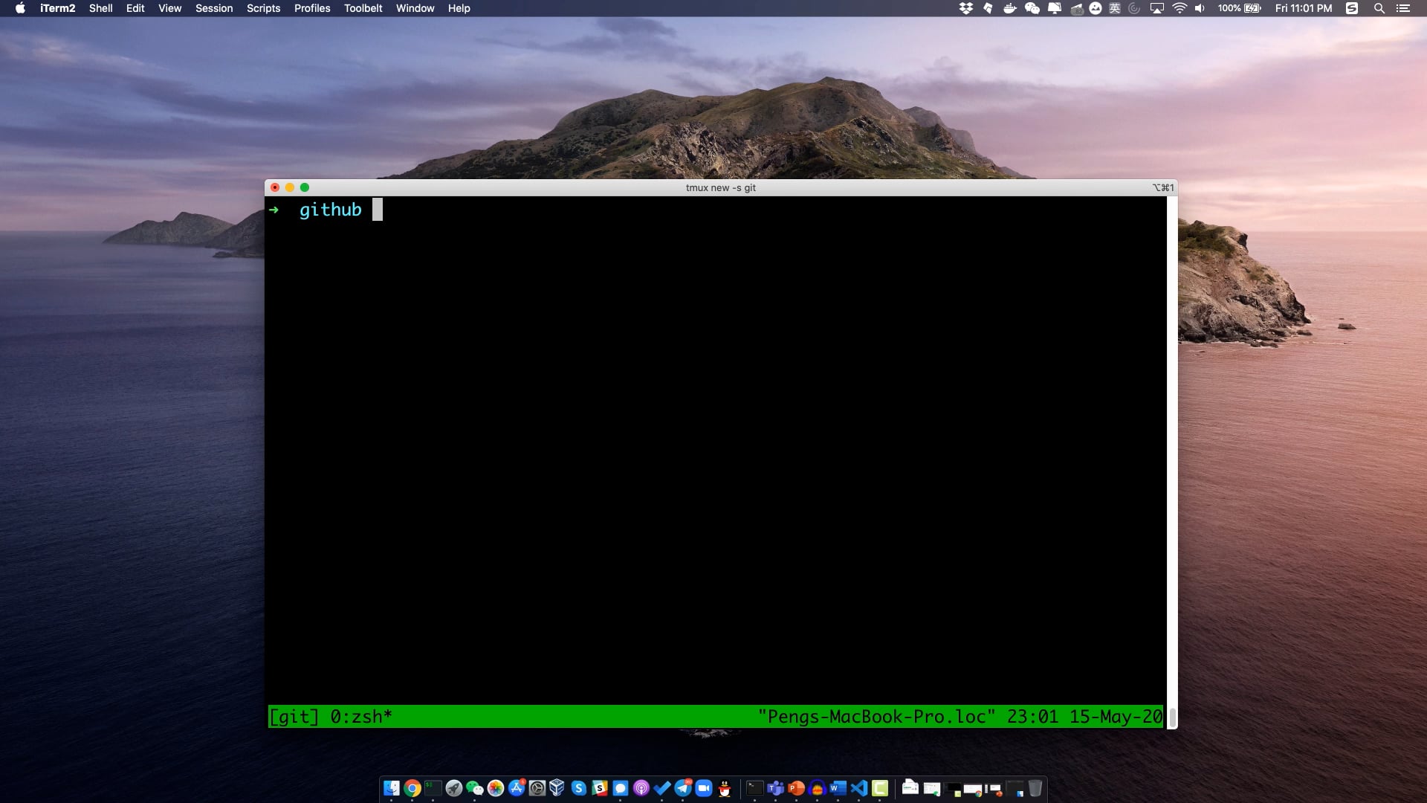Open the volume control menu
The height and width of the screenshot is (803, 1427).
[x=1200, y=8]
